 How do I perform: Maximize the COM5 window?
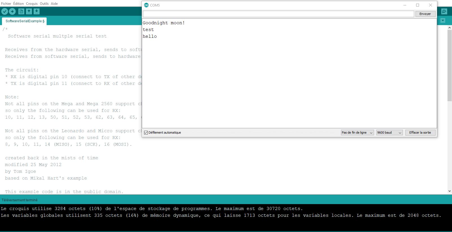click(418, 5)
